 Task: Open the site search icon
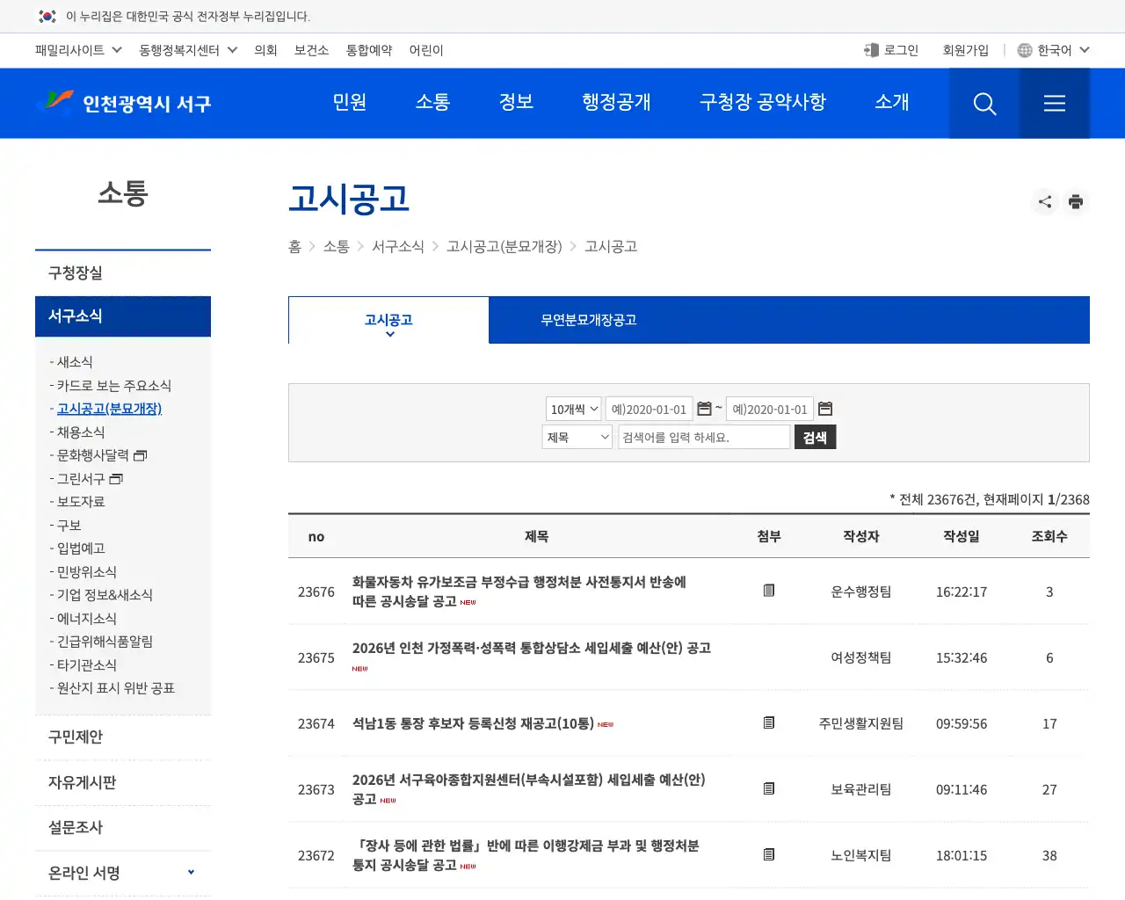983,103
